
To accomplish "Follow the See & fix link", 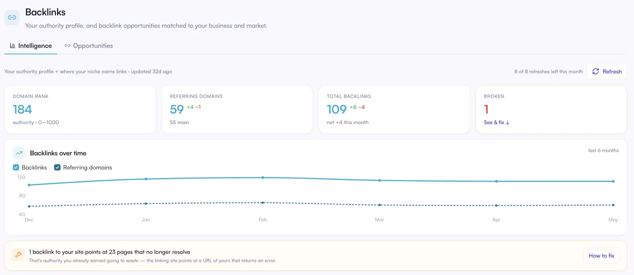I will click(x=497, y=122).
